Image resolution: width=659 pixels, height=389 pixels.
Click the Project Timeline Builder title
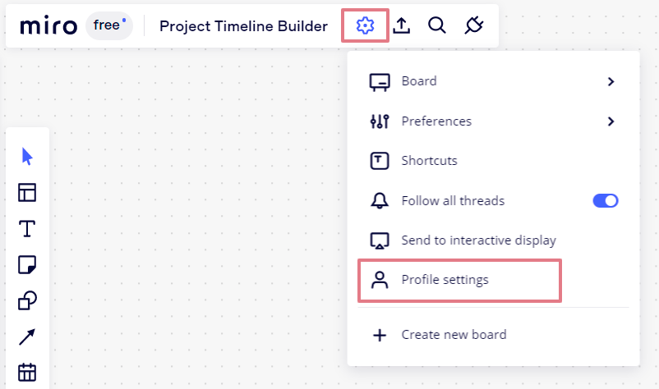click(x=243, y=26)
